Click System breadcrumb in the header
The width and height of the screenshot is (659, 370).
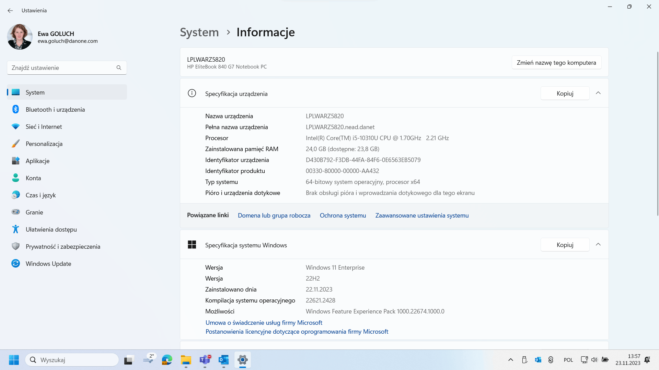click(x=199, y=32)
